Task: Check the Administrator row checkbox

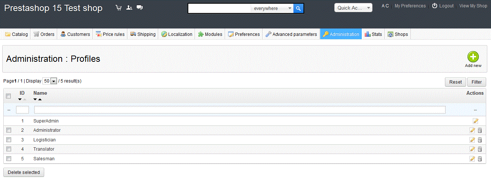Action: (9, 130)
